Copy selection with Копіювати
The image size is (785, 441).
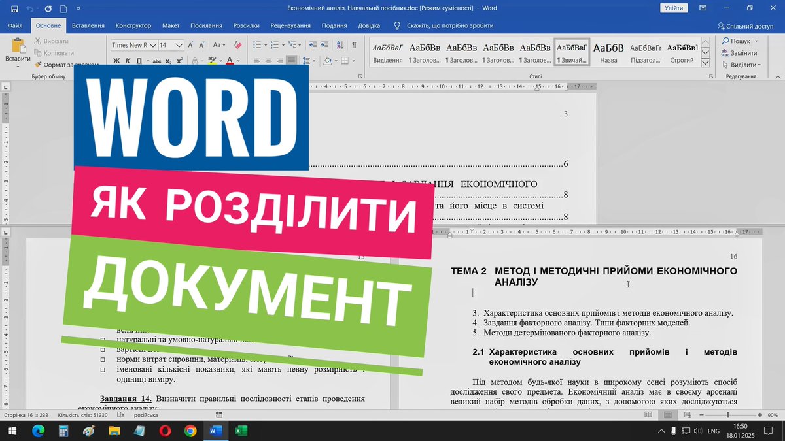[x=53, y=53]
